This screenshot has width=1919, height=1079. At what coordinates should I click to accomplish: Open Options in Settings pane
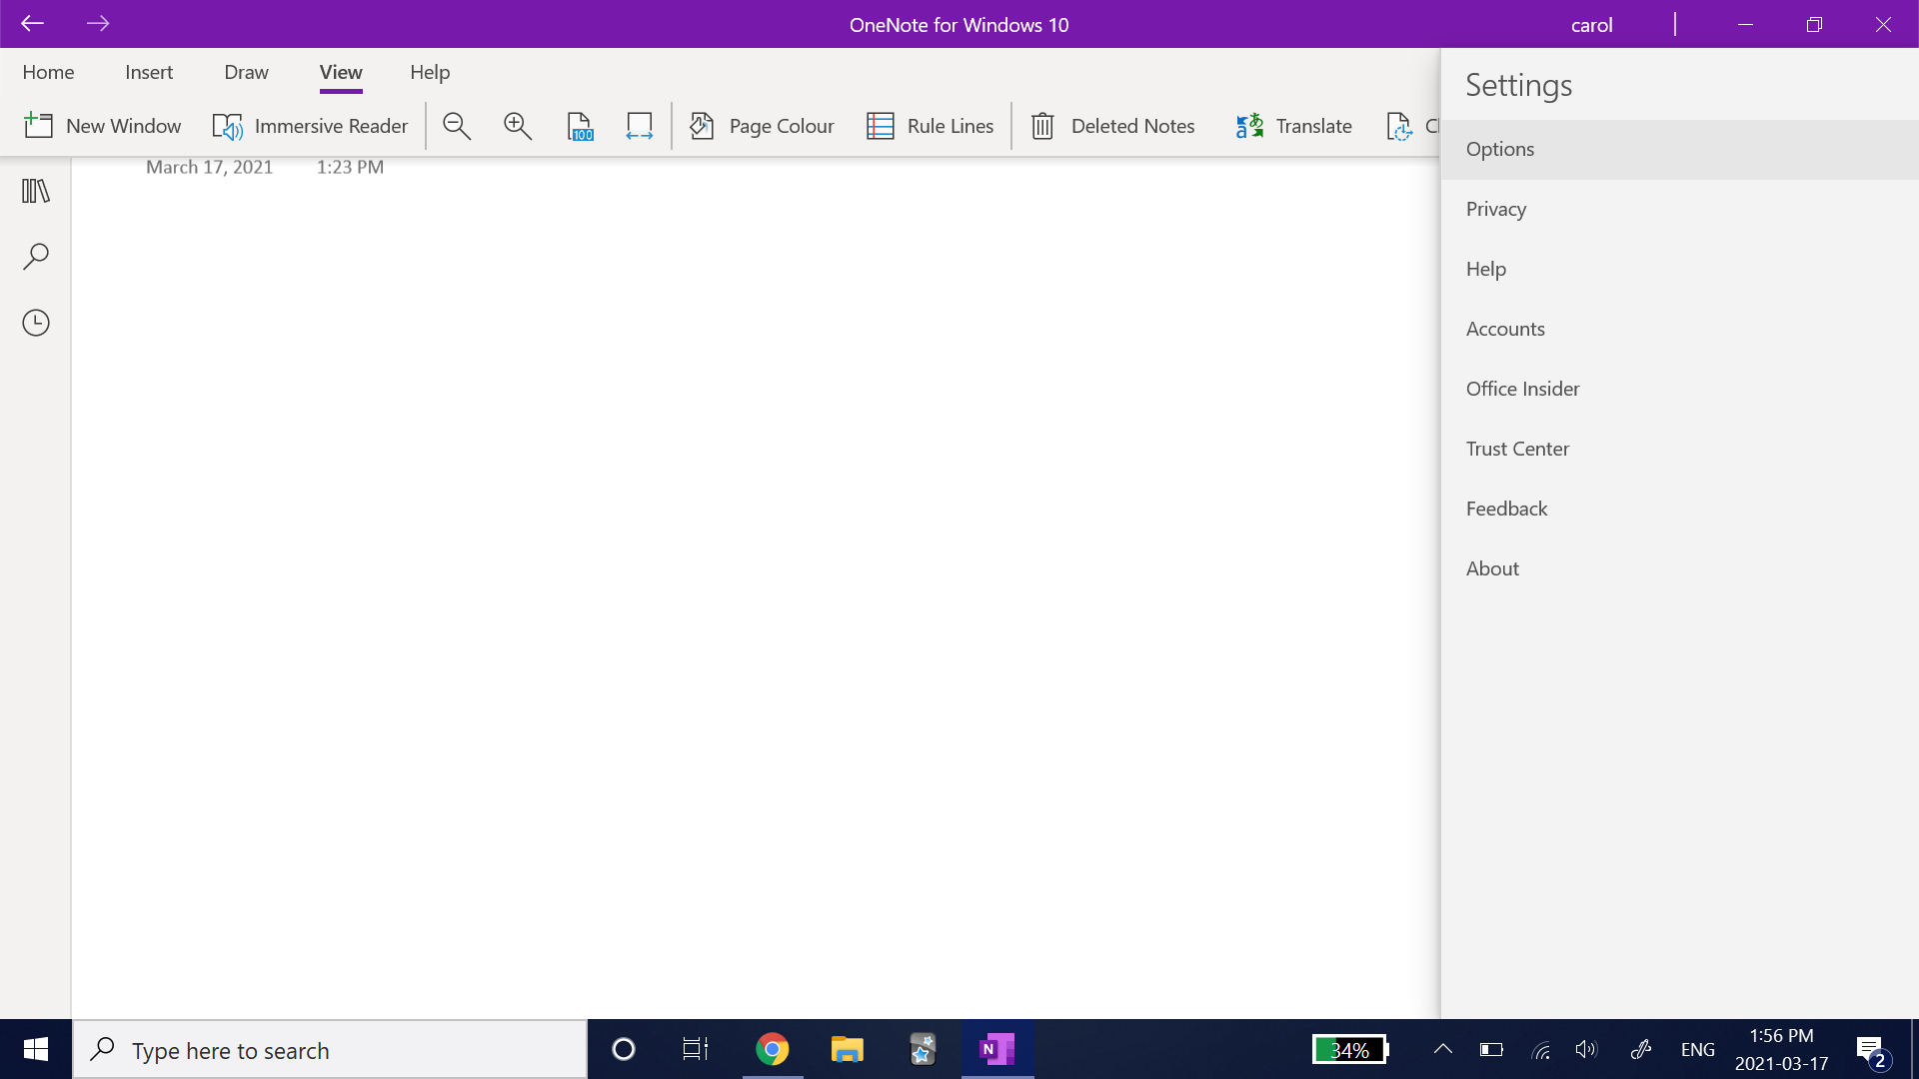pyautogui.click(x=1500, y=149)
